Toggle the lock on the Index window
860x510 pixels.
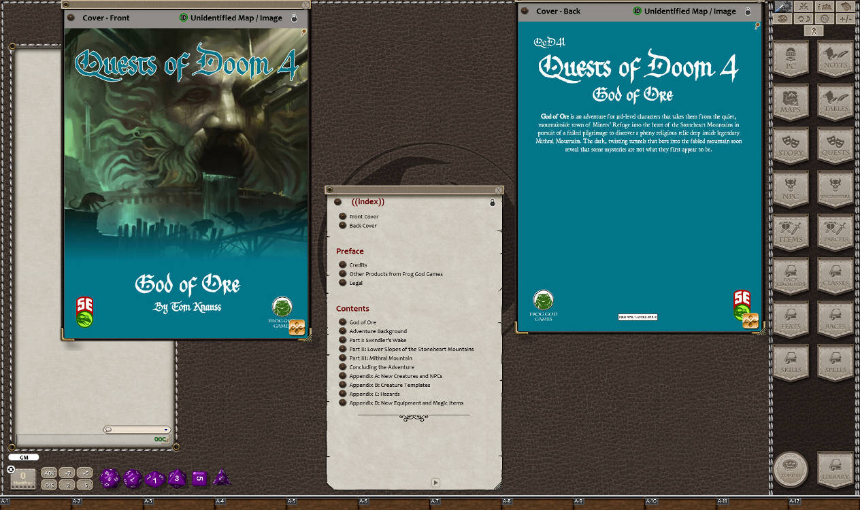point(492,202)
